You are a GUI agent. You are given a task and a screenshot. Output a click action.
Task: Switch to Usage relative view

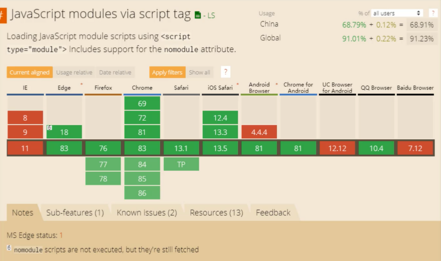coord(74,72)
